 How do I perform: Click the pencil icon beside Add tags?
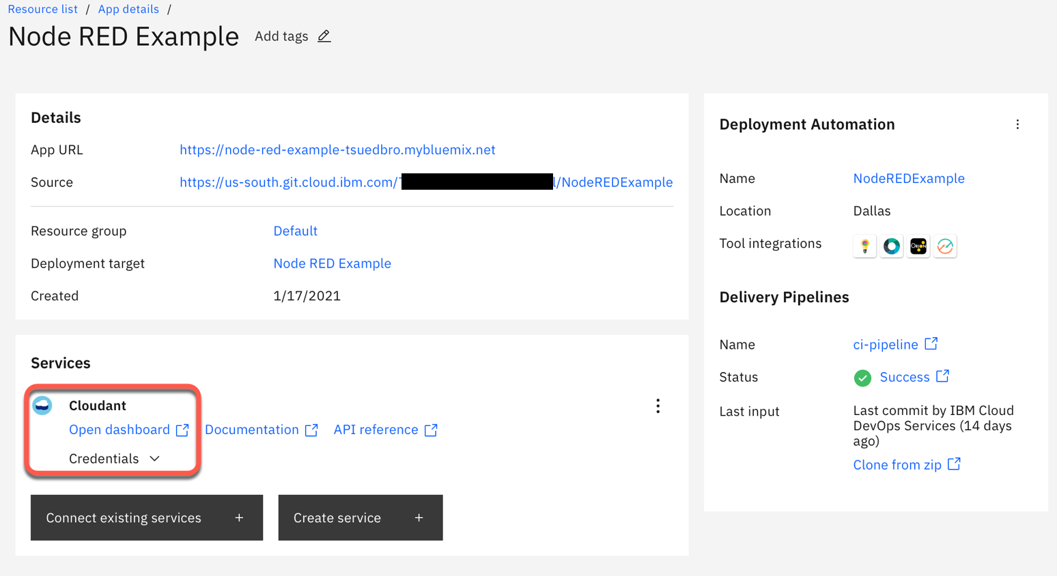coord(324,36)
